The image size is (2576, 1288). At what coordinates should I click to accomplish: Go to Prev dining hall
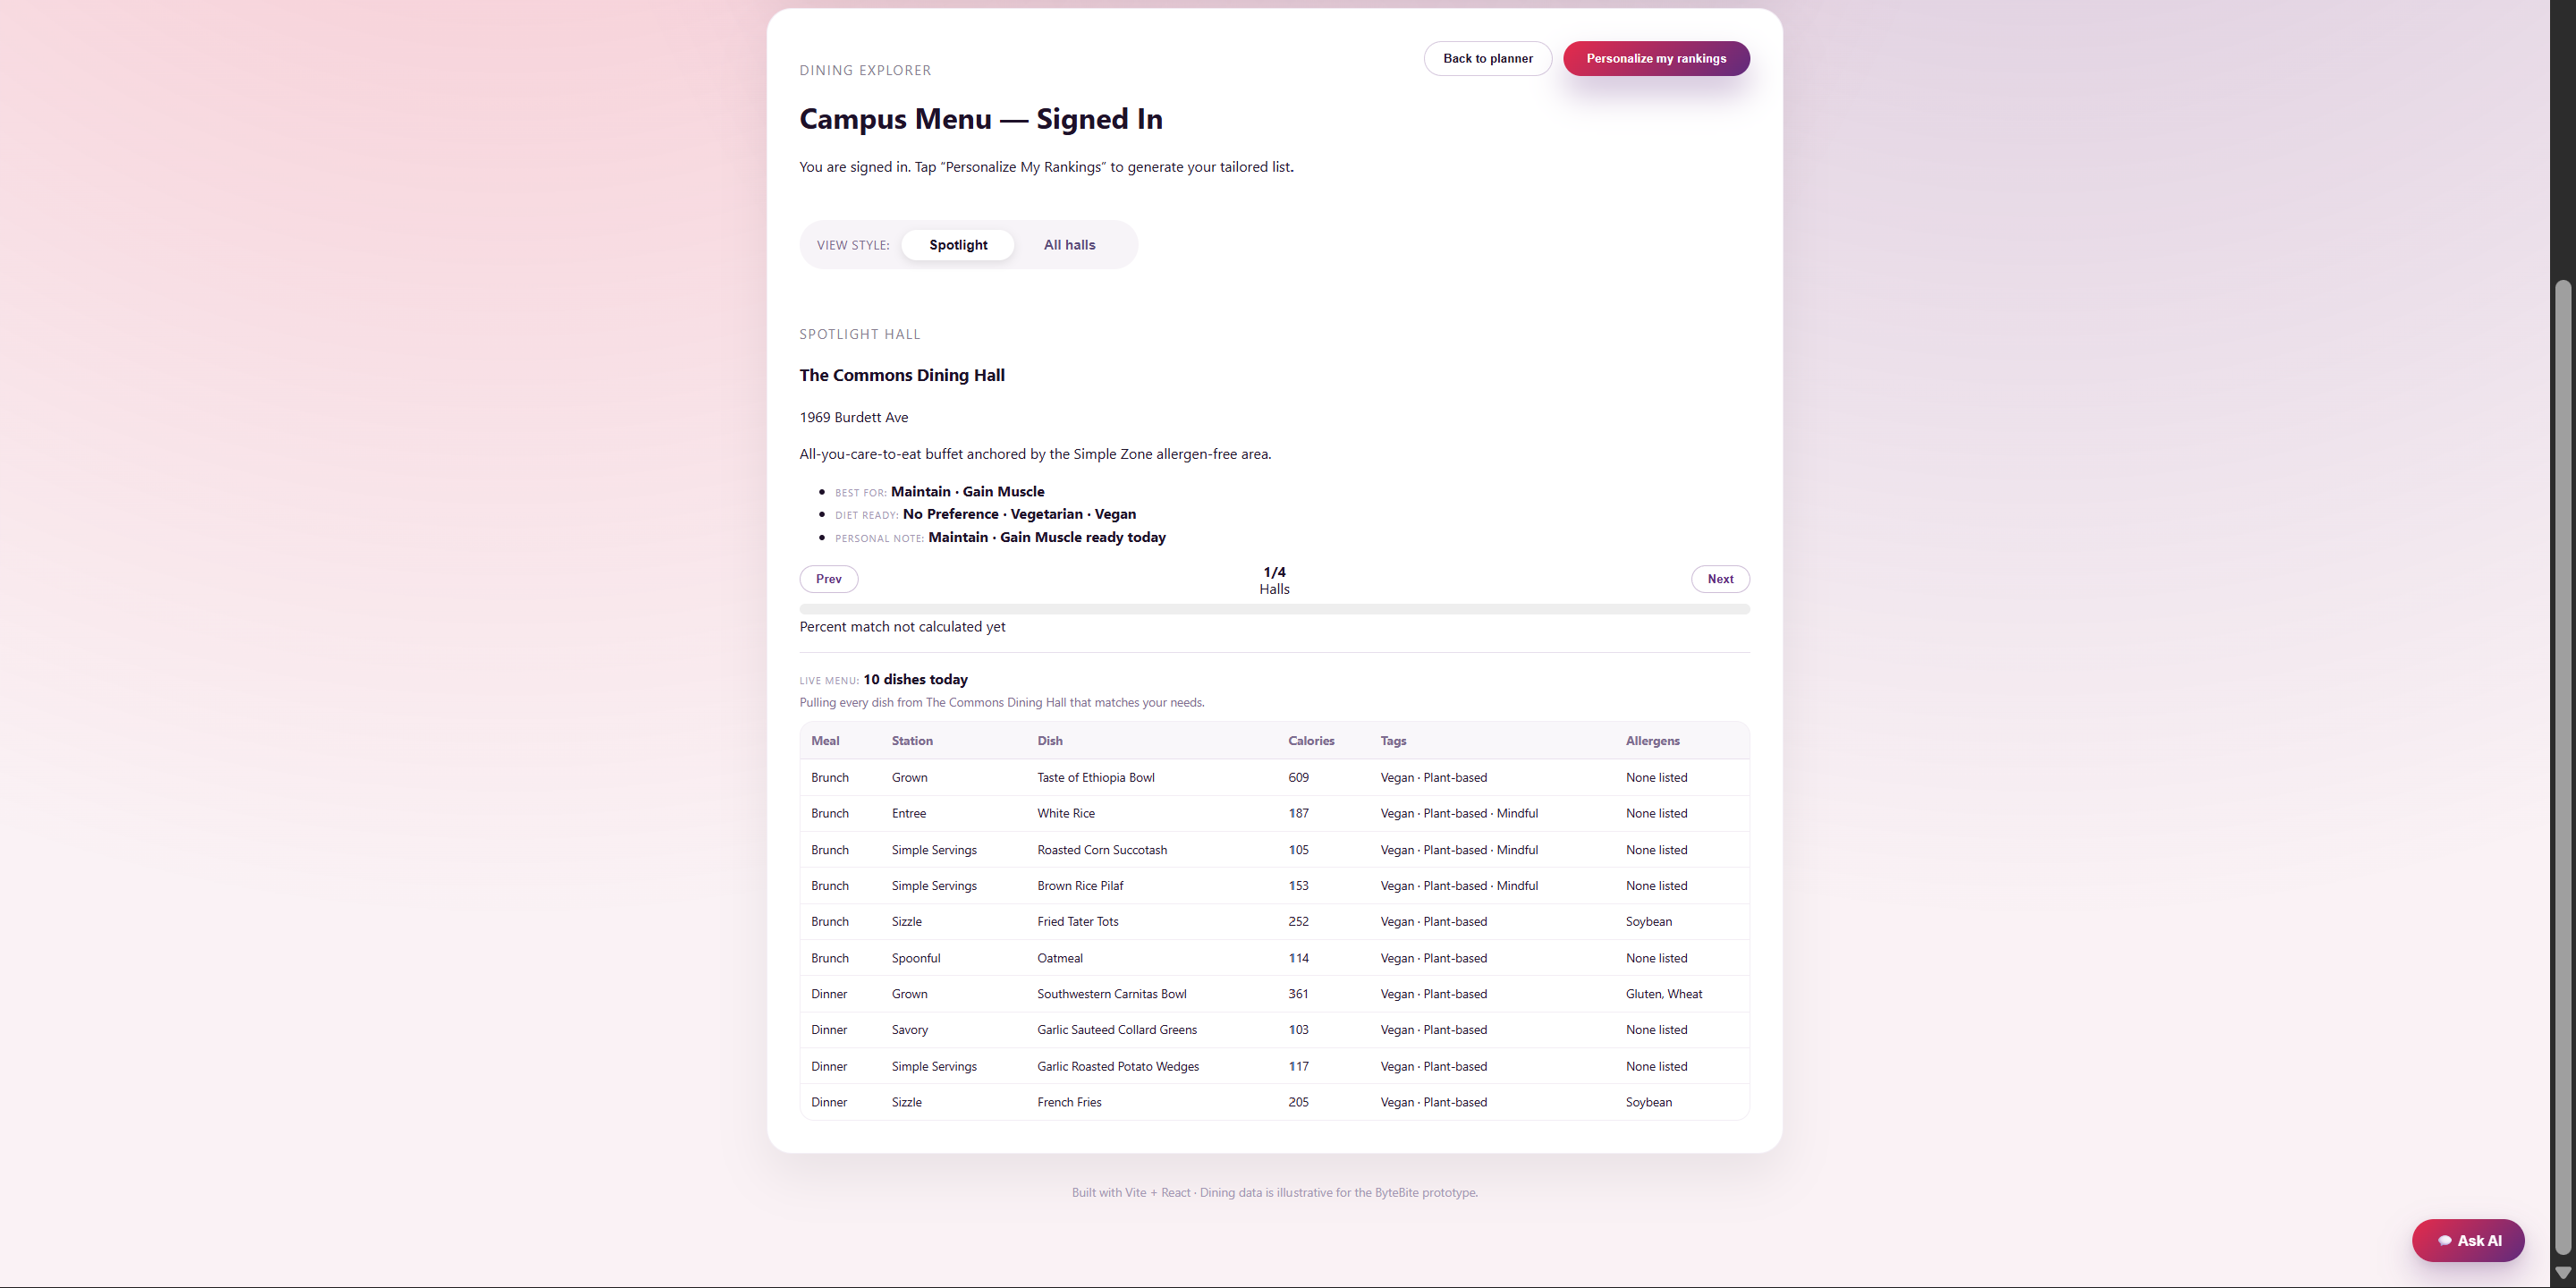828,579
